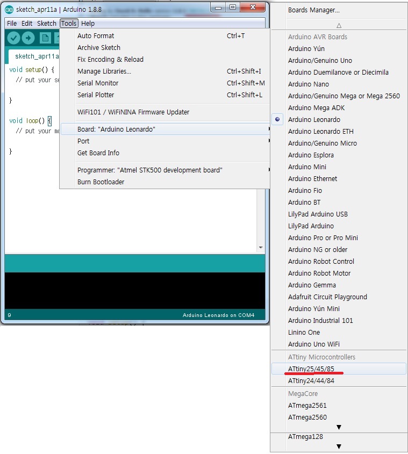Select Arduino Yún board
Screen dimensions: 408x454
(339, 49)
